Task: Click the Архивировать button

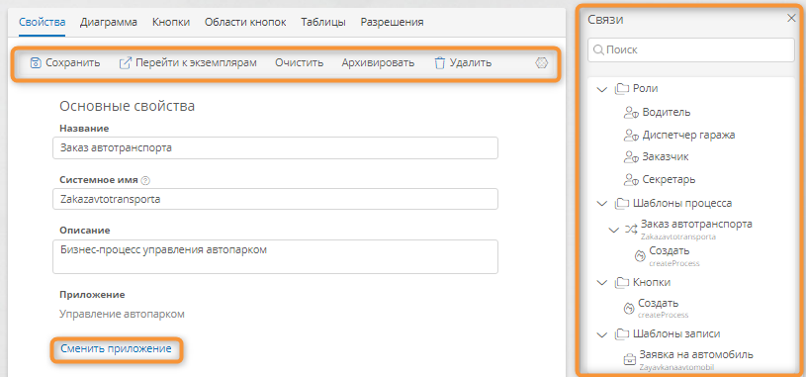Action: (x=379, y=63)
